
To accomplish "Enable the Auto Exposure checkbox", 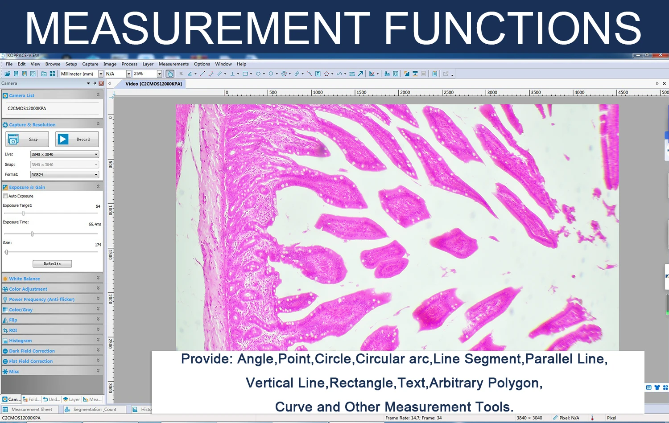I will (x=5, y=196).
